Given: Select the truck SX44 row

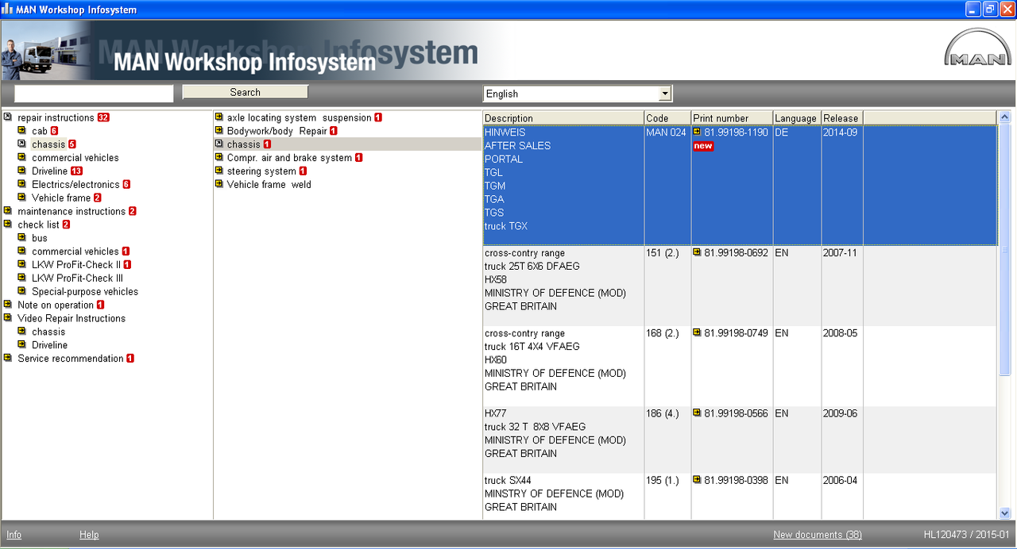Looking at the screenshot, I should (x=740, y=497).
